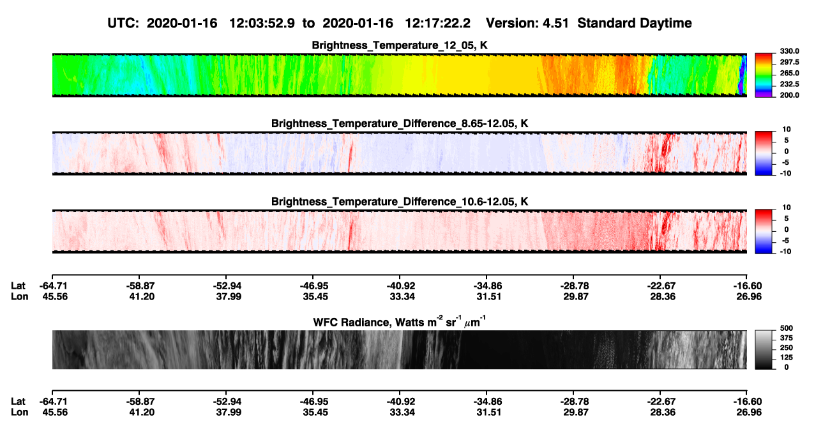Screen dimensions: 830x426
Task: Click longitude "26.96" on the axis below the WFC panel
Action: [x=750, y=412]
